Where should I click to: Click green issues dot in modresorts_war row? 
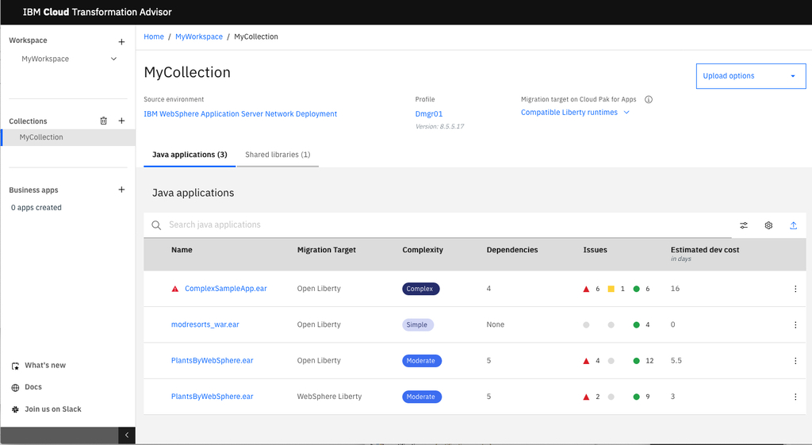[637, 324]
